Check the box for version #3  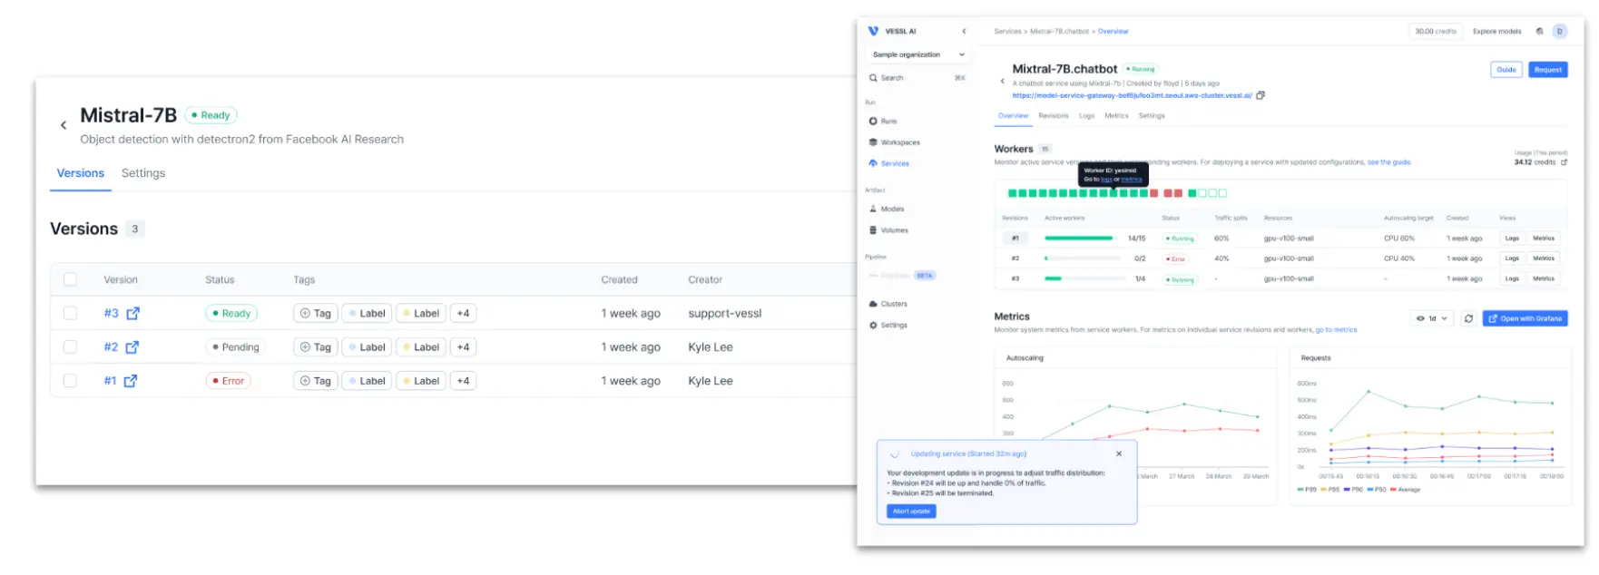pos(70,313)
